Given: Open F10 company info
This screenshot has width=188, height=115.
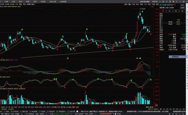Looking at the screenshot, I should tap(145, 4).
